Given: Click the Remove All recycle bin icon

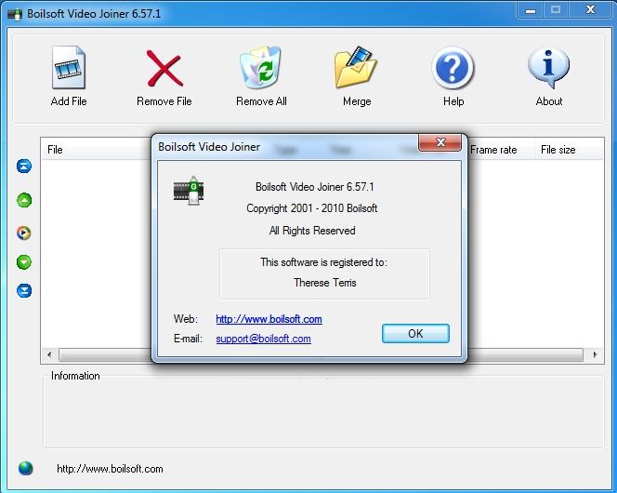Looking at the screenshot, I should pyautogui.click(x=261, y=67).
